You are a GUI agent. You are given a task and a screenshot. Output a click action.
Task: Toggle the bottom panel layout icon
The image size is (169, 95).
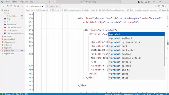pyautogui.click(x=142, y=2)
